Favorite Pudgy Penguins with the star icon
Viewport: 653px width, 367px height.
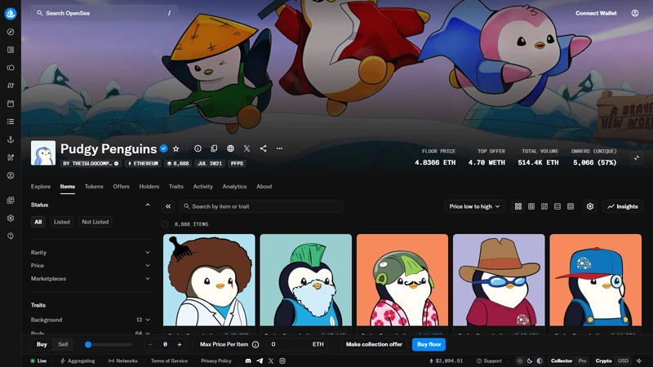tap(175, 148)
